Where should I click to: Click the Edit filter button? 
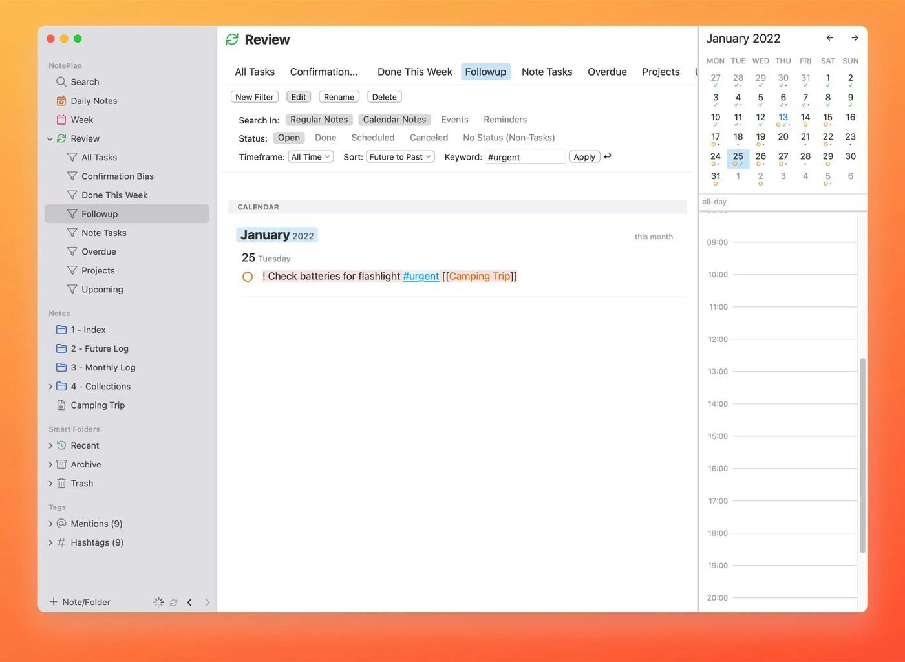coord(299,97)
